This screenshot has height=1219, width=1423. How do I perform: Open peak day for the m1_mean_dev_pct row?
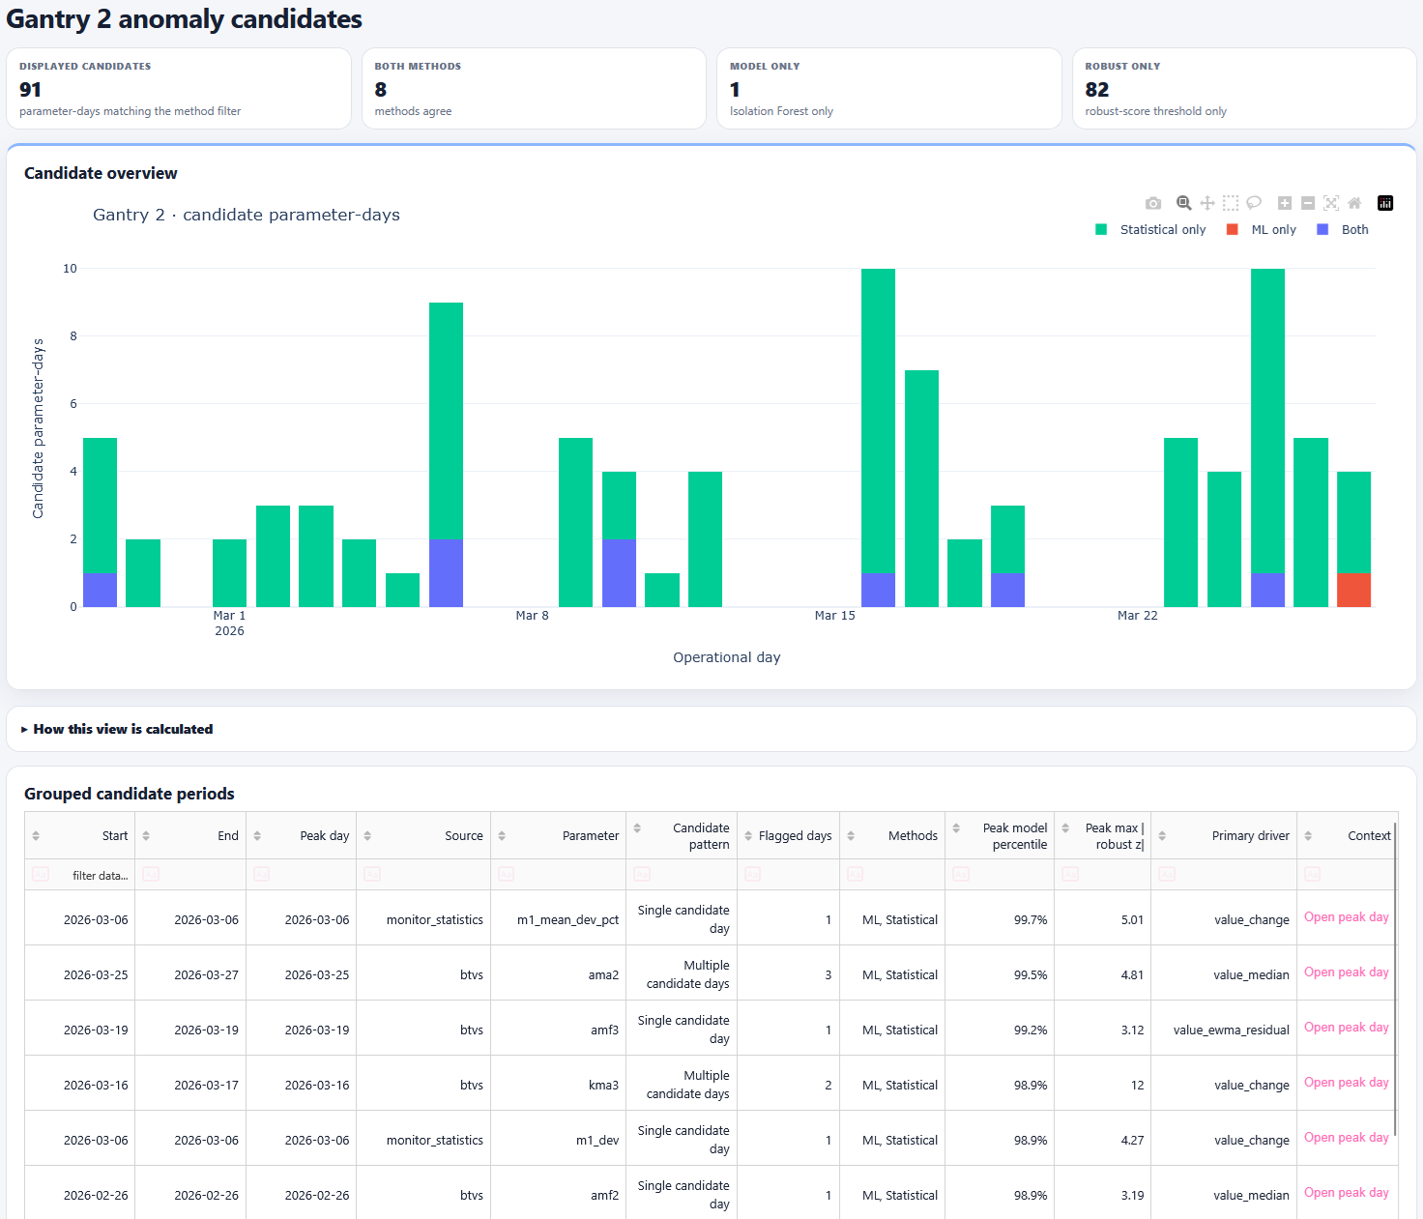[x=1346, y=917]
